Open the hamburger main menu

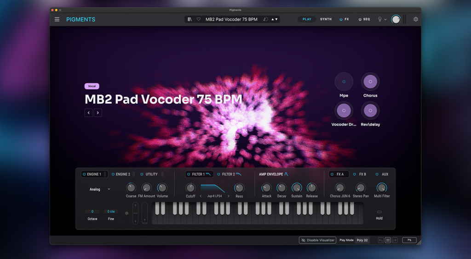pyautogui.click(x=57, y=19)
